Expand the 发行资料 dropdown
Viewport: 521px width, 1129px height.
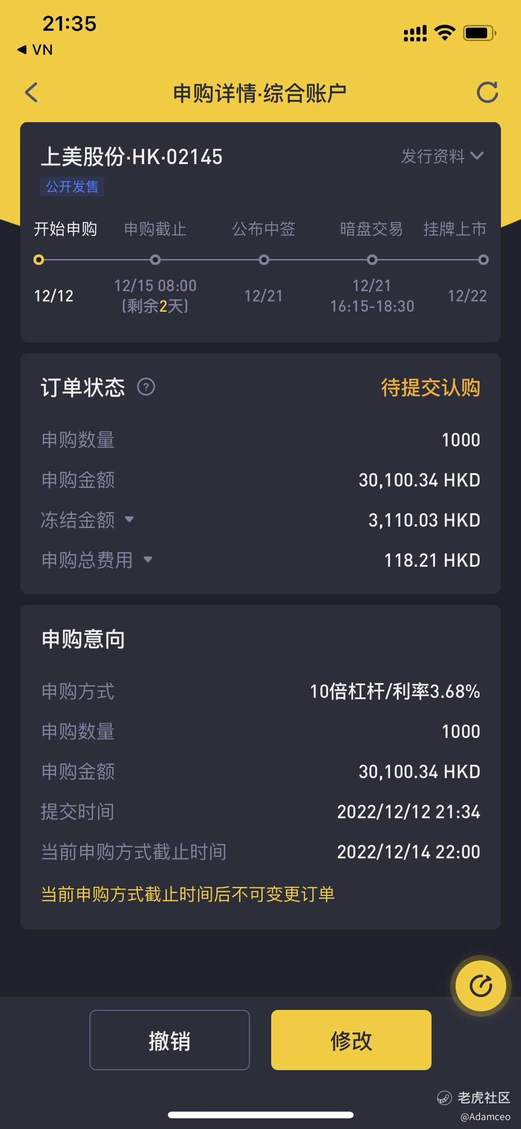tap(442, 156)
